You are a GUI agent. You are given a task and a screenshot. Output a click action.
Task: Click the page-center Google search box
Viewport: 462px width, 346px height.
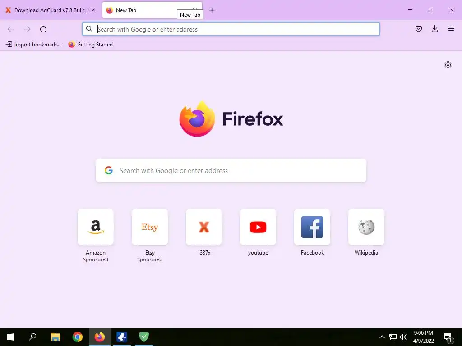pyautogui.click(x=231, y=170)
